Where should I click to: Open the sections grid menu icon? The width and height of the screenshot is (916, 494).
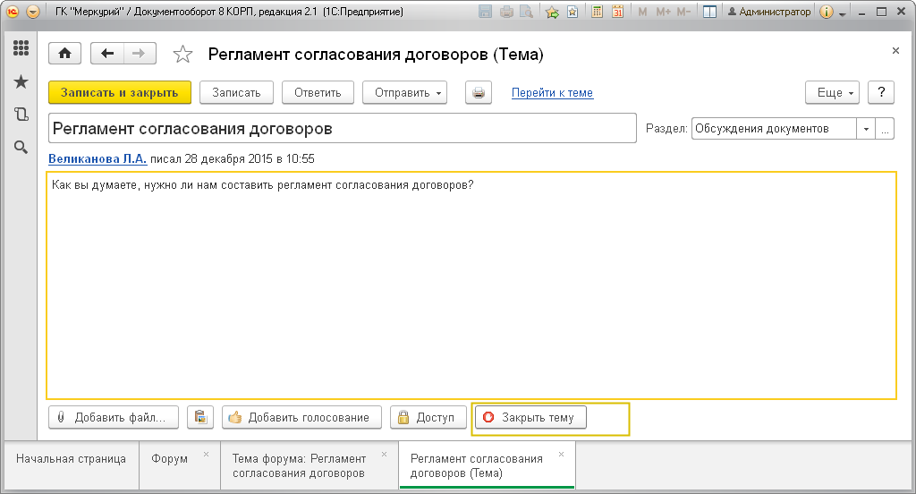[21, 48]
